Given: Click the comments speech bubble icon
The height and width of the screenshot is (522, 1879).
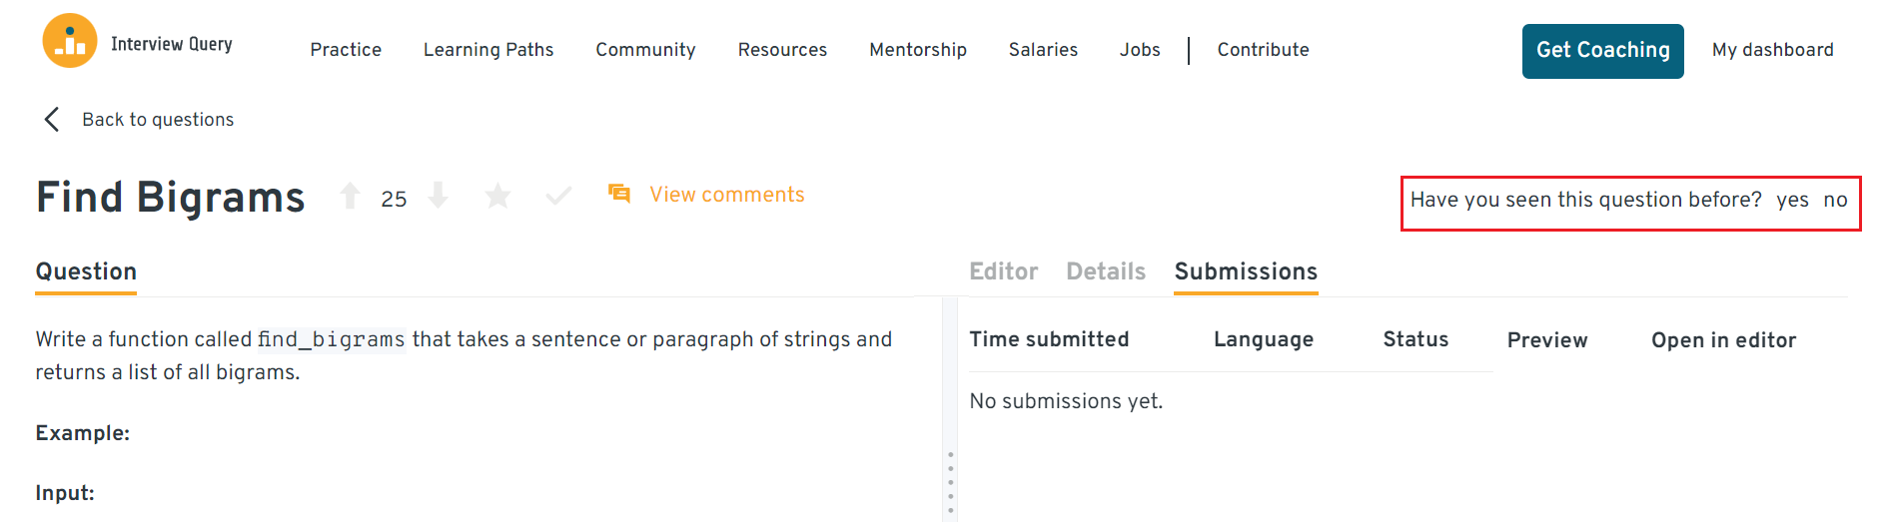Looking at the screenshot, I should (x=619, y=194).
